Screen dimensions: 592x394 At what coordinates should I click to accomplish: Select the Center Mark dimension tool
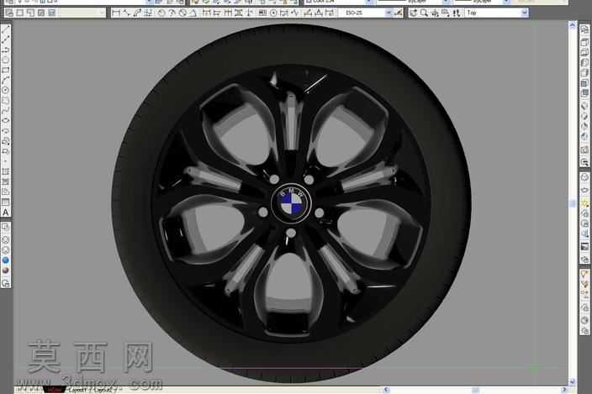pyautogui.click(x=273, y=13)
